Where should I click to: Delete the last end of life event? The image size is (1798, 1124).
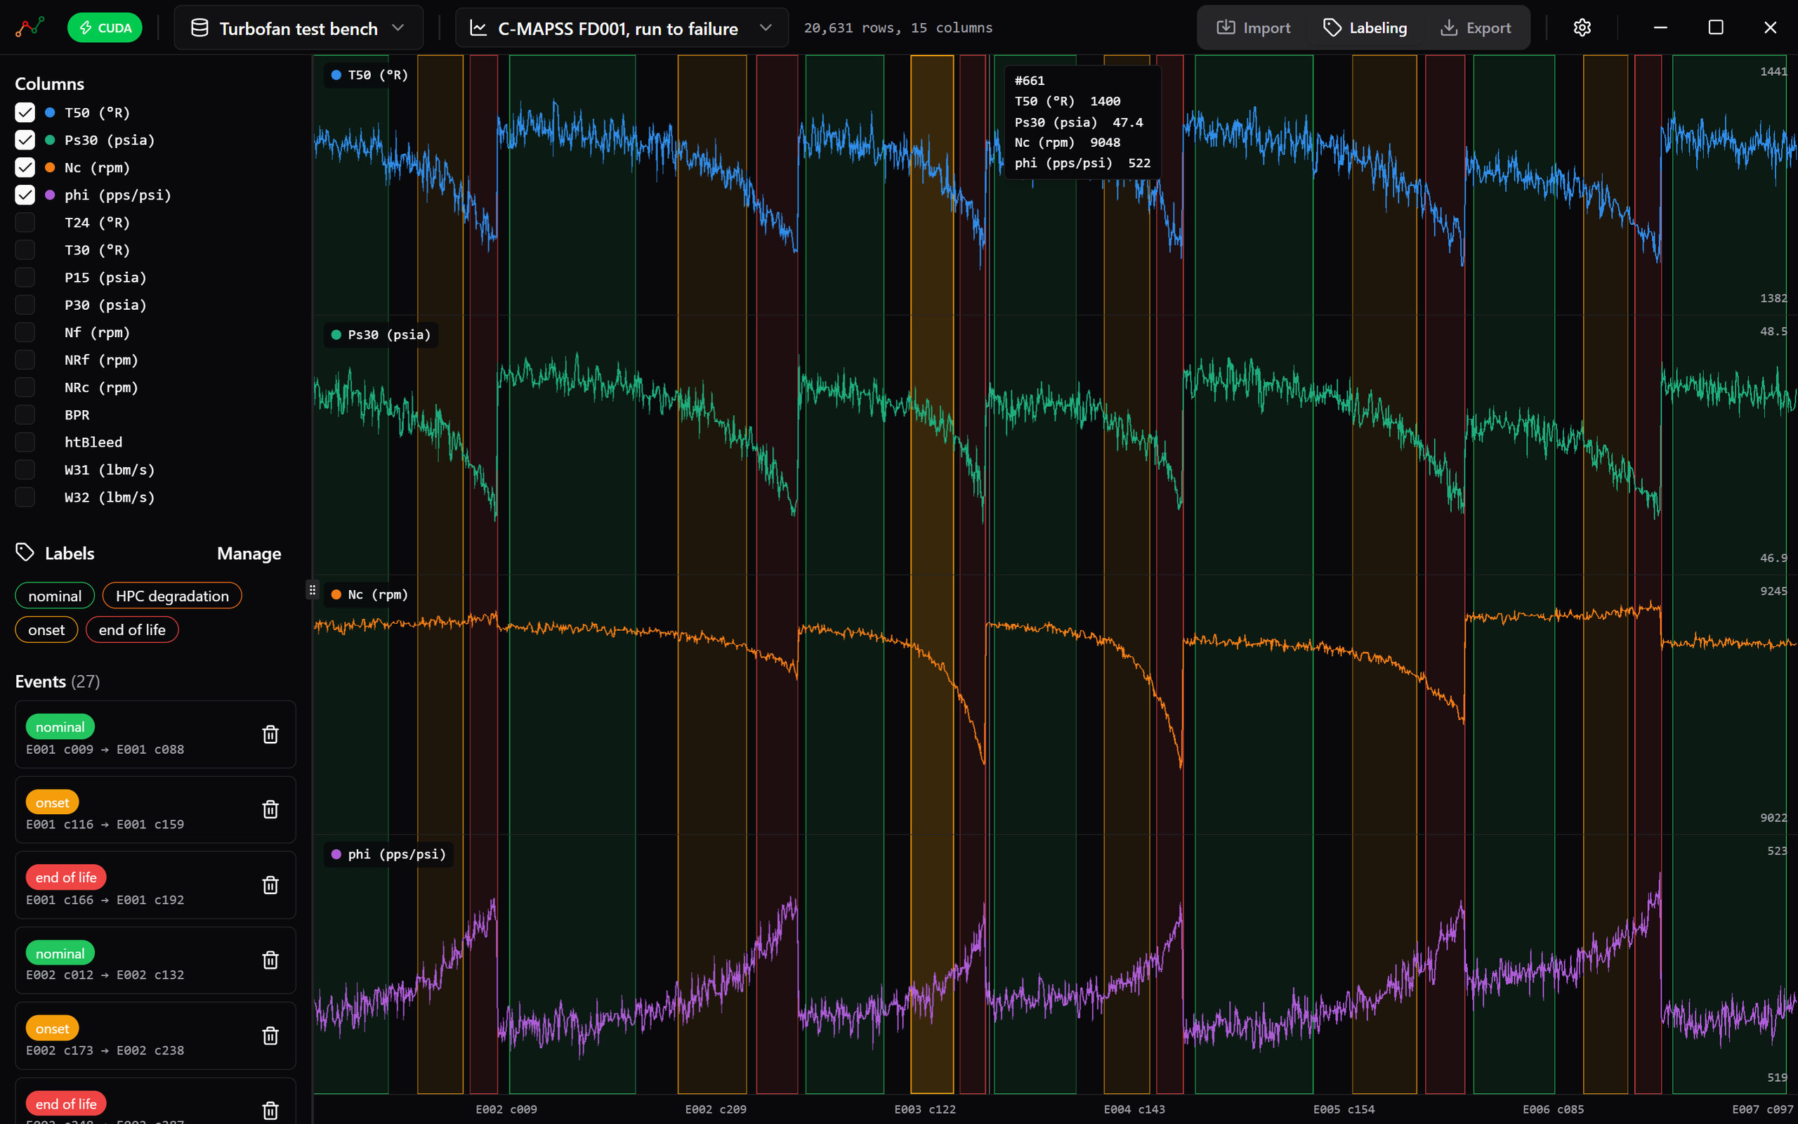pyautogui.click(x=270, y=1111)
